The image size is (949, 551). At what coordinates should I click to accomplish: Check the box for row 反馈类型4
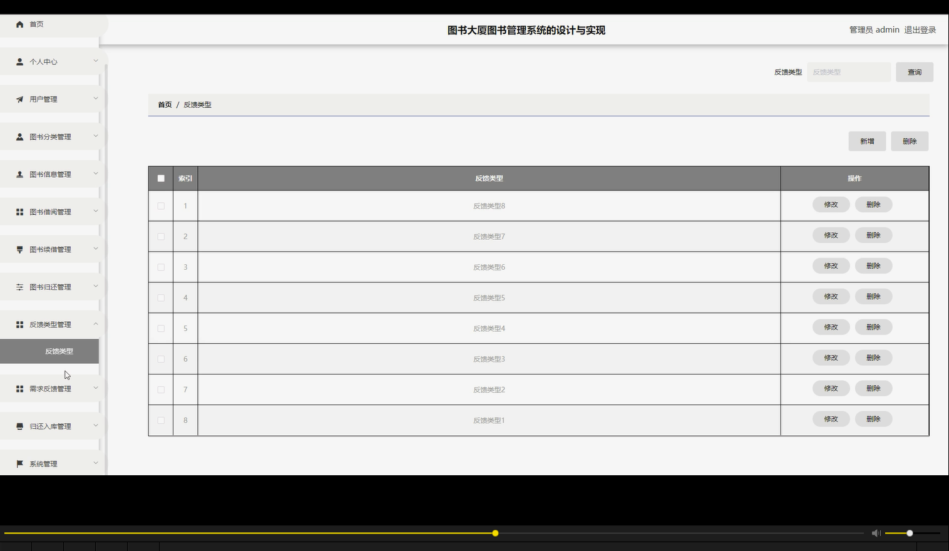click(161, 329)
